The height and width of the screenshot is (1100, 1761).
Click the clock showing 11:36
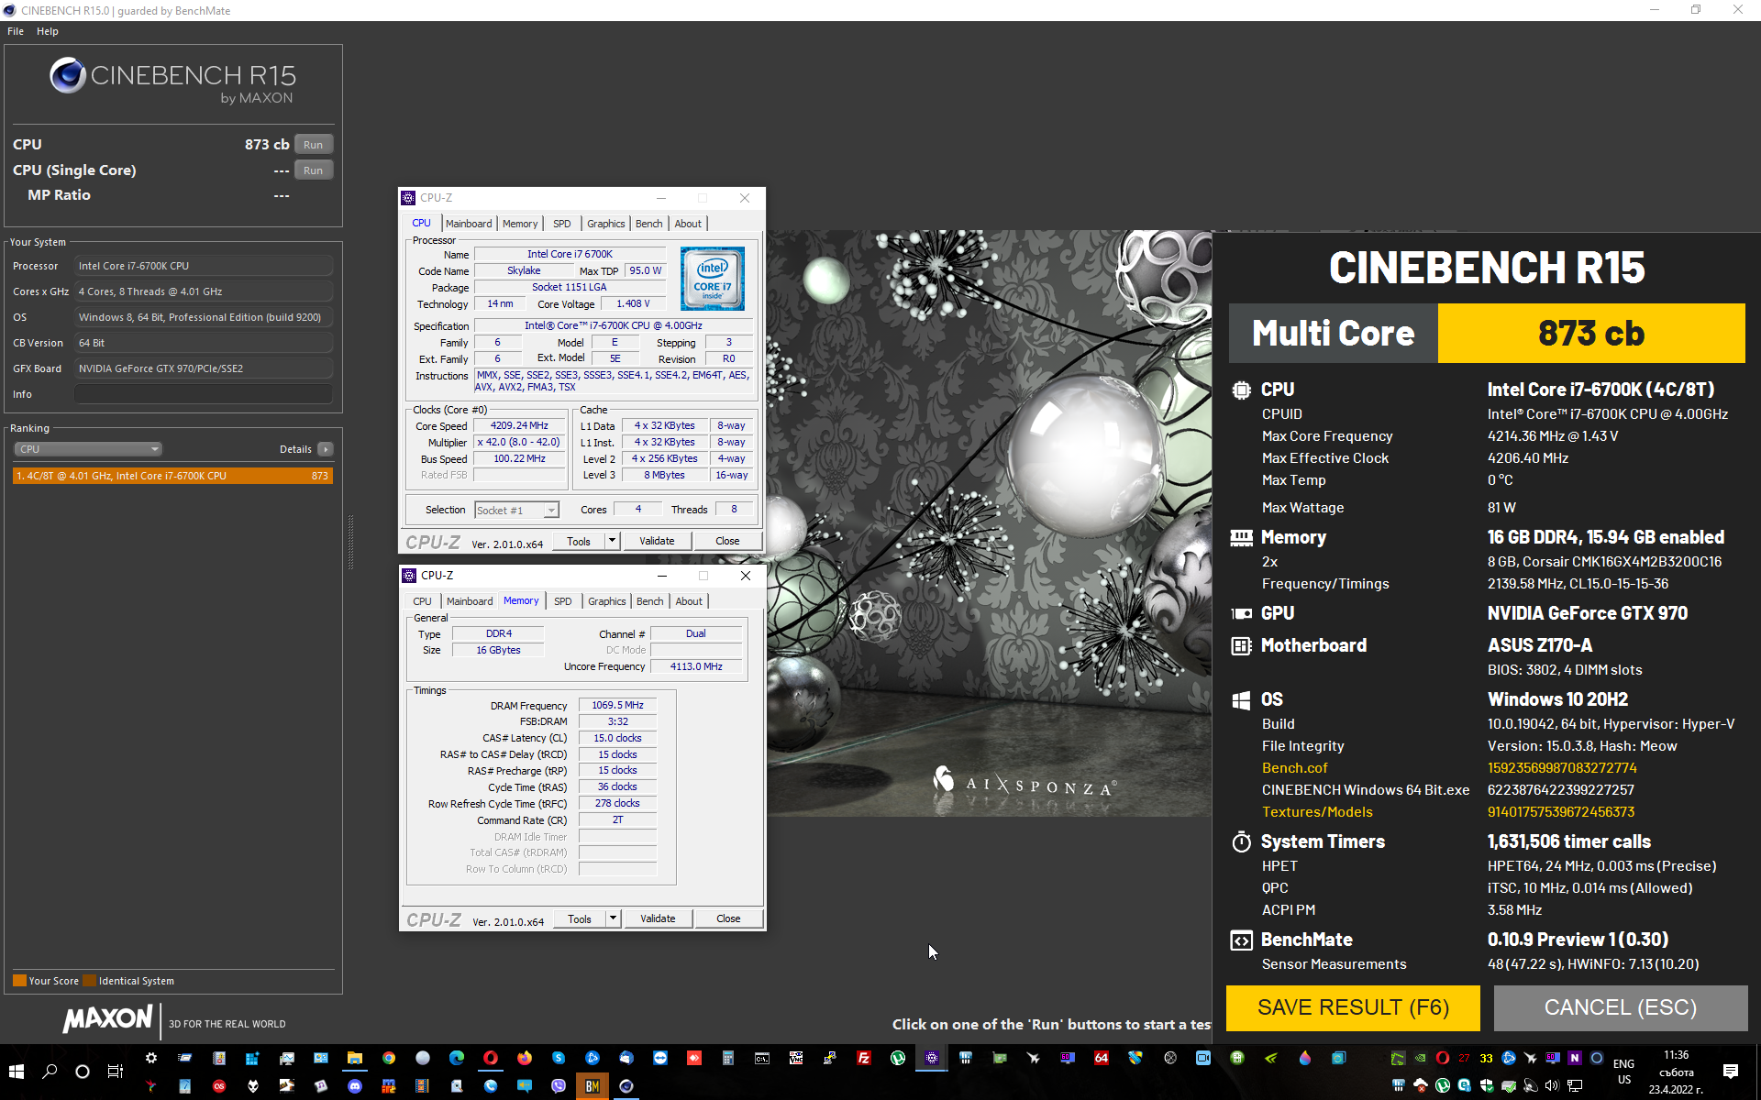click(x=1676, y=1055)
